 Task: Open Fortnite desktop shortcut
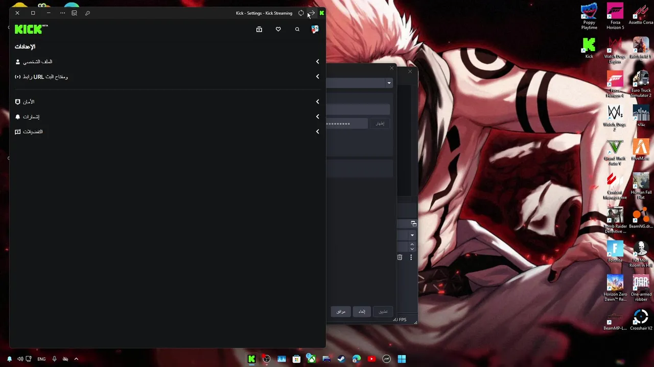(x=615, y=252)
